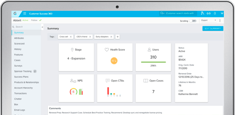Remove the Cross sell tag

click(x=71, y=37)
